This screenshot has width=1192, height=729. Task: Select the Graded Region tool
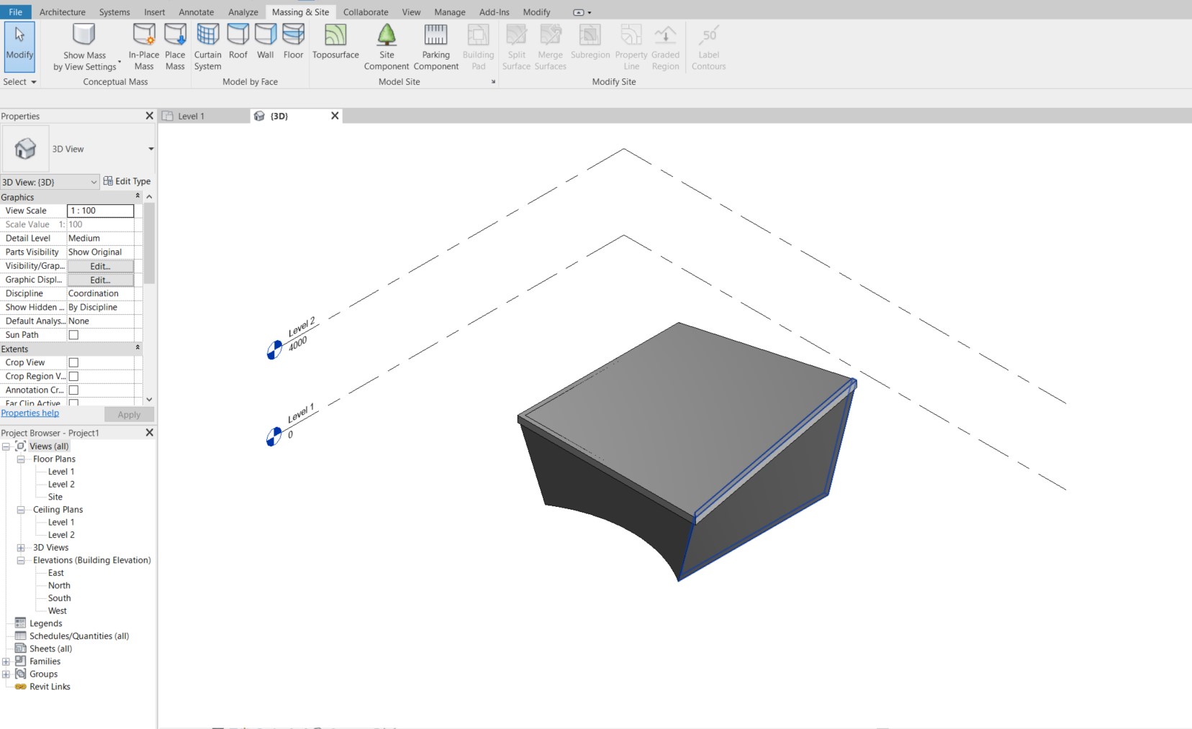(x=664, y=45)
